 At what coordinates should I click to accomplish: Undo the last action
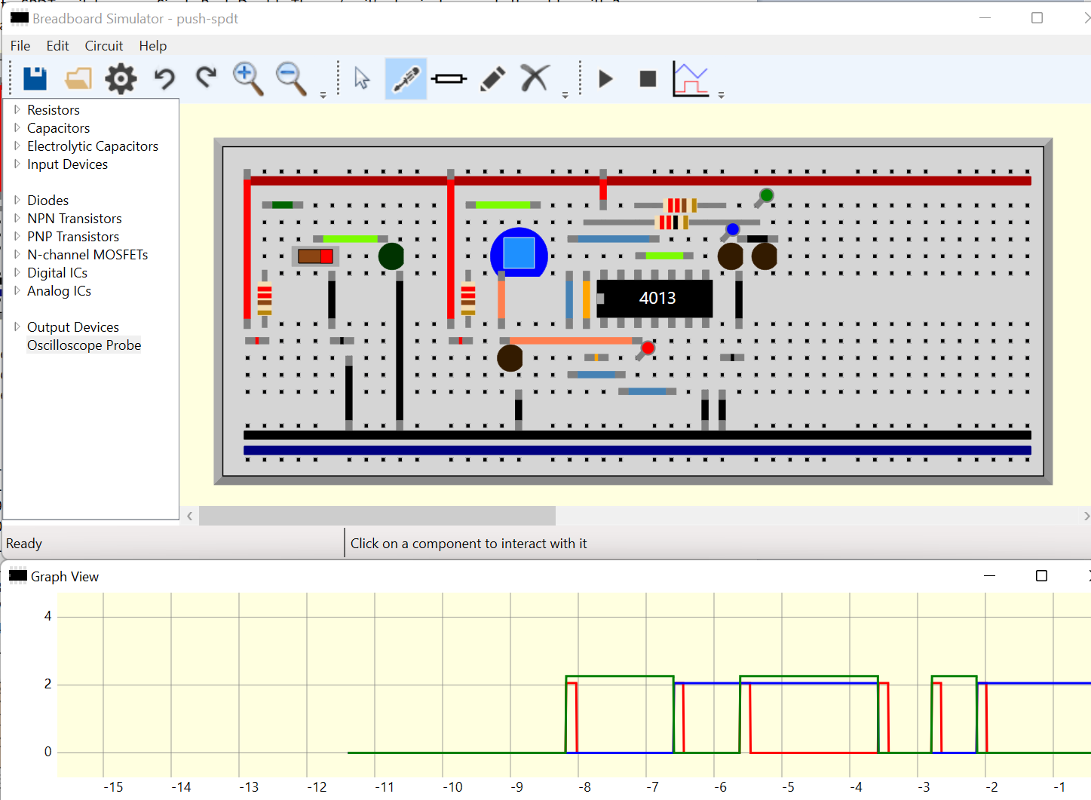164,78
